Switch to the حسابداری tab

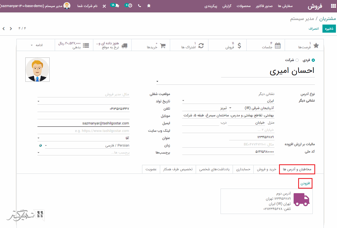(243, 169)
